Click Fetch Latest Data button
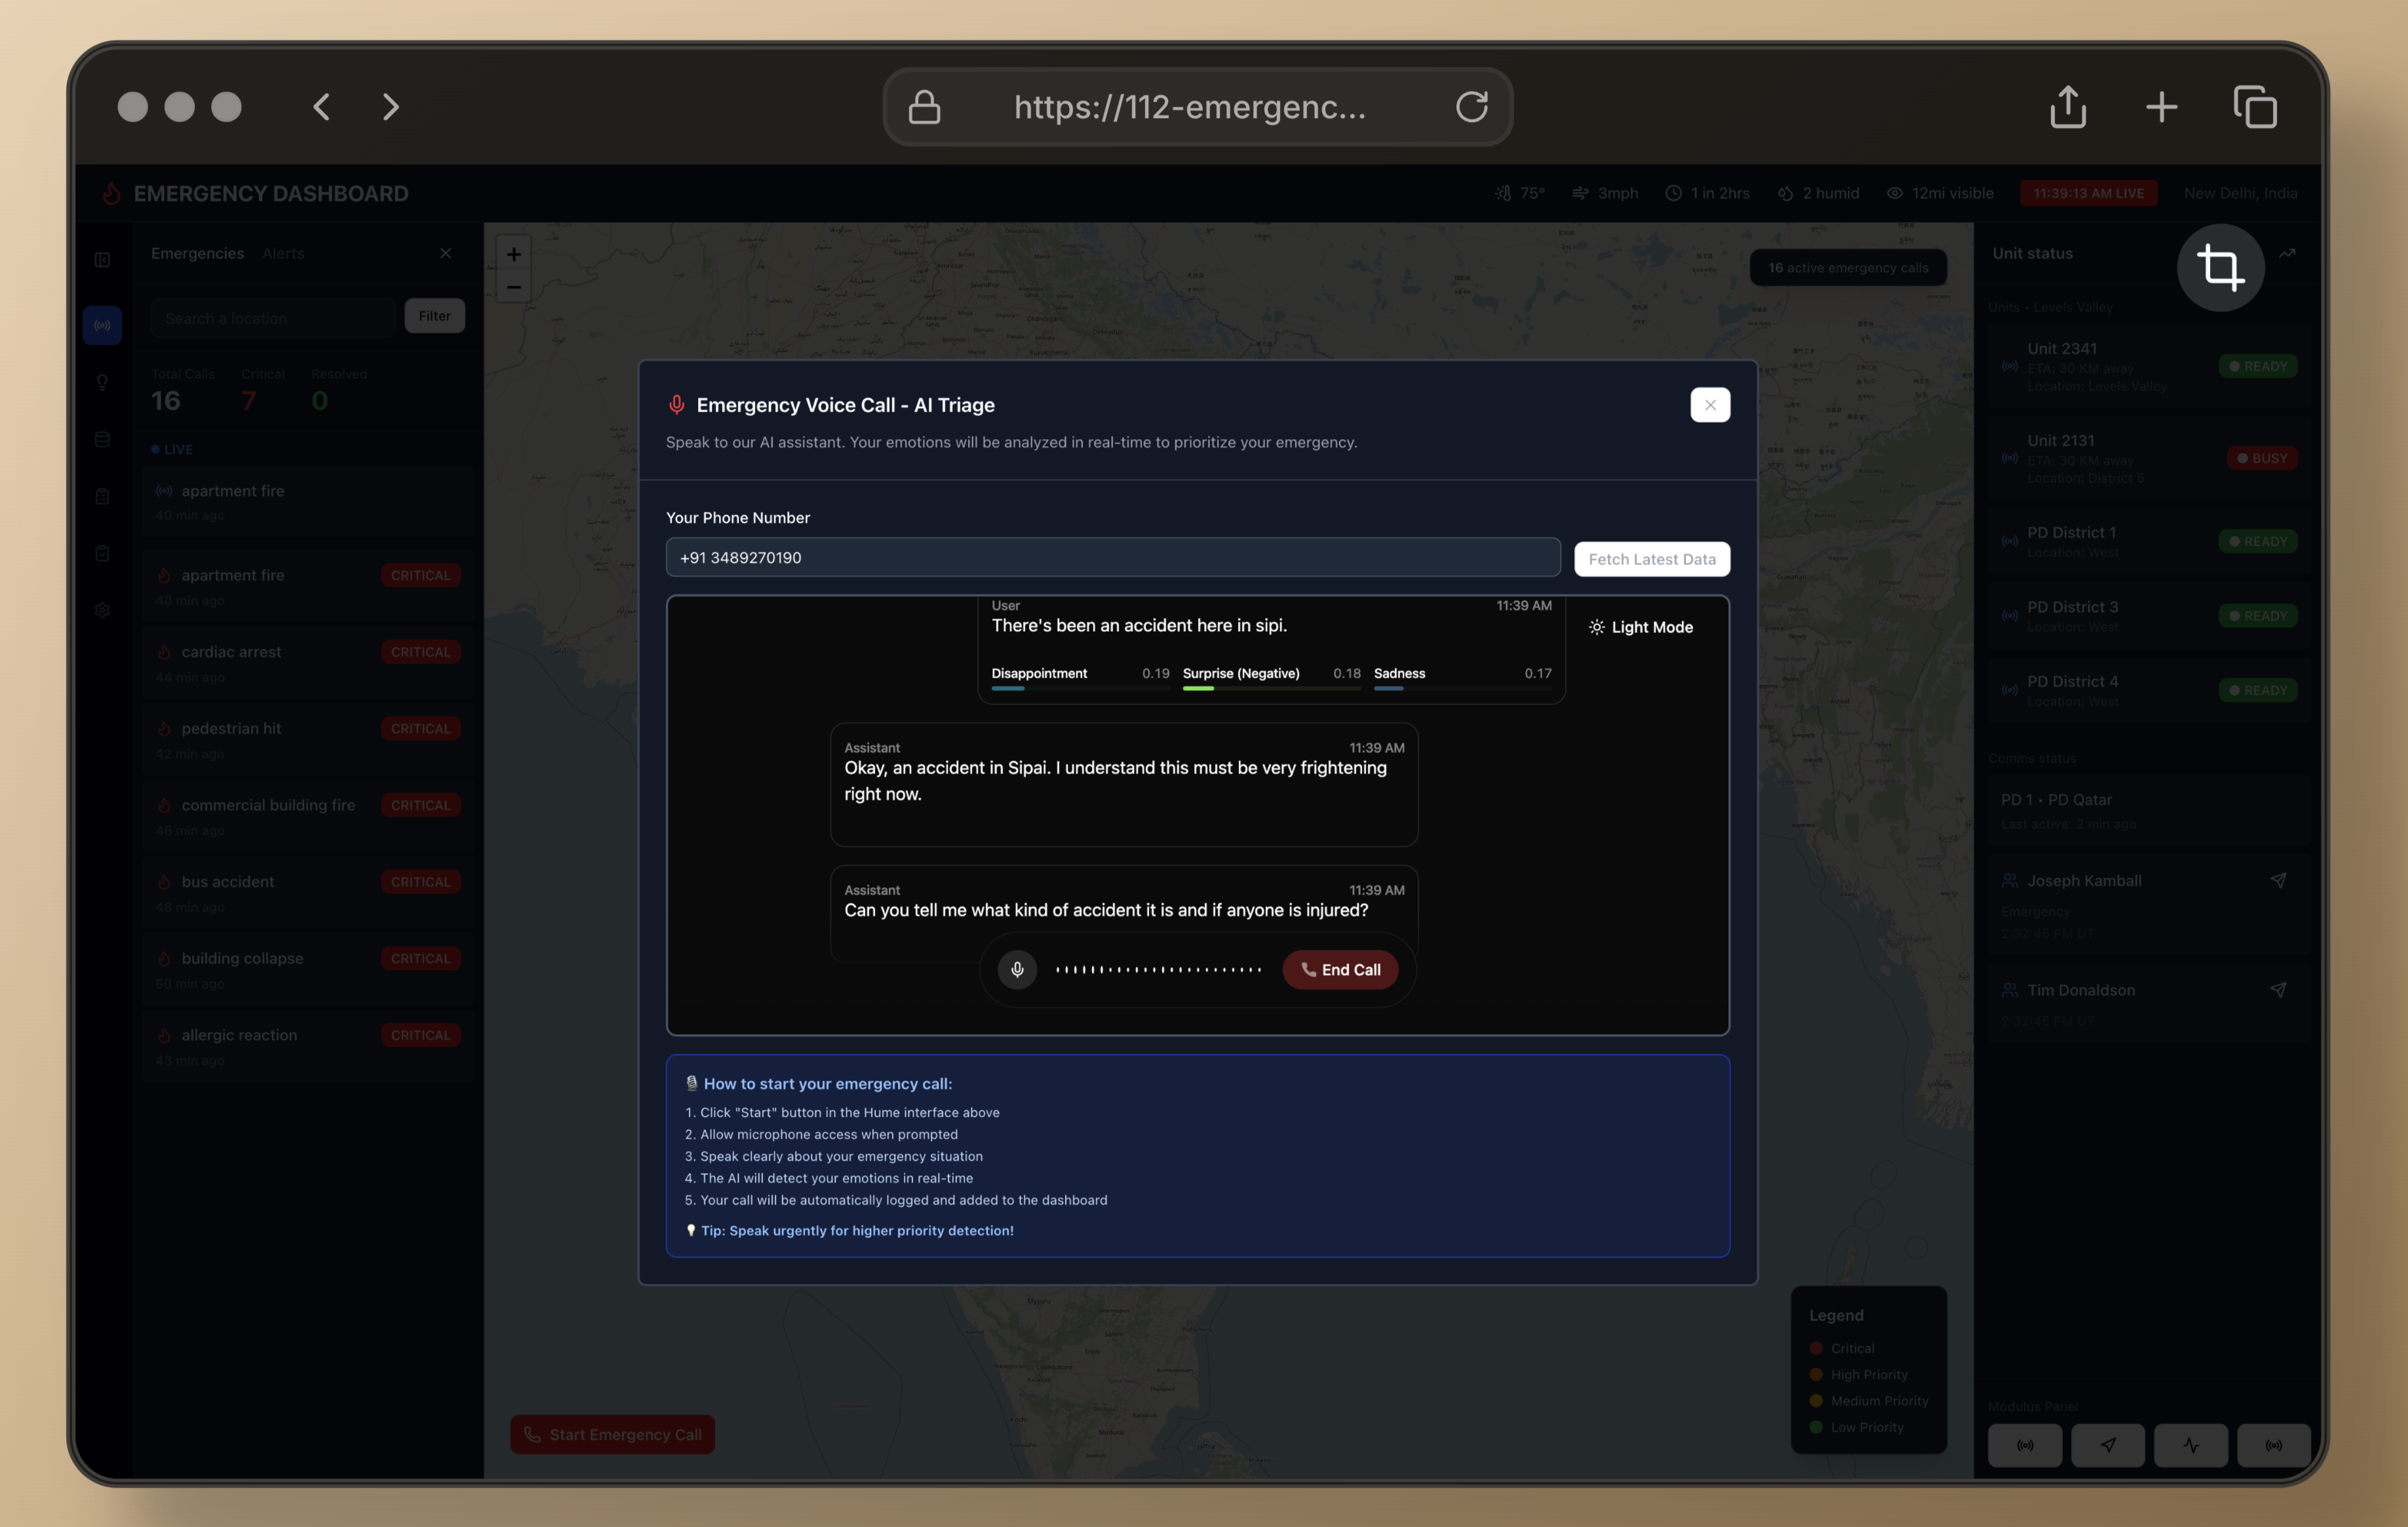 1651,558
